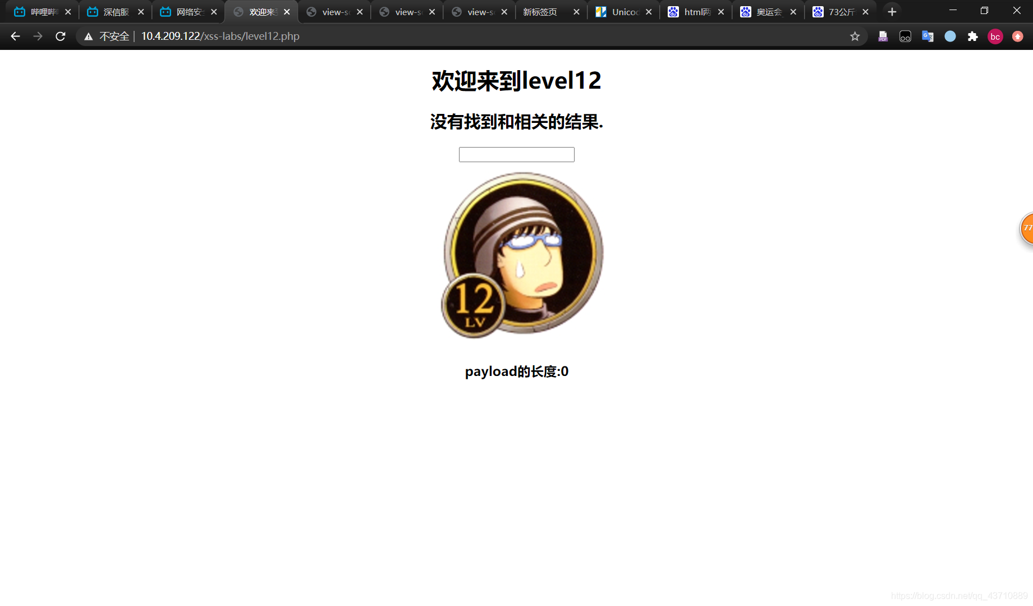Image resolution: width=1033 pixels, height=606 pixels.
Task: Navigate back with the arrow icon
Action: 15,36
